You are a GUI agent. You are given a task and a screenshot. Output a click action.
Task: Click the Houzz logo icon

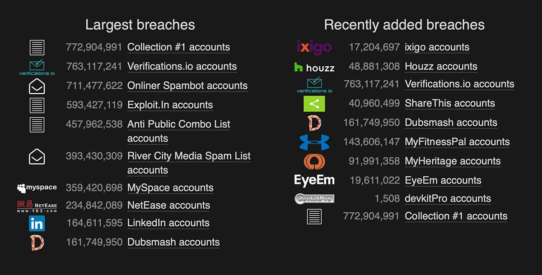click(x=314, y=67)
